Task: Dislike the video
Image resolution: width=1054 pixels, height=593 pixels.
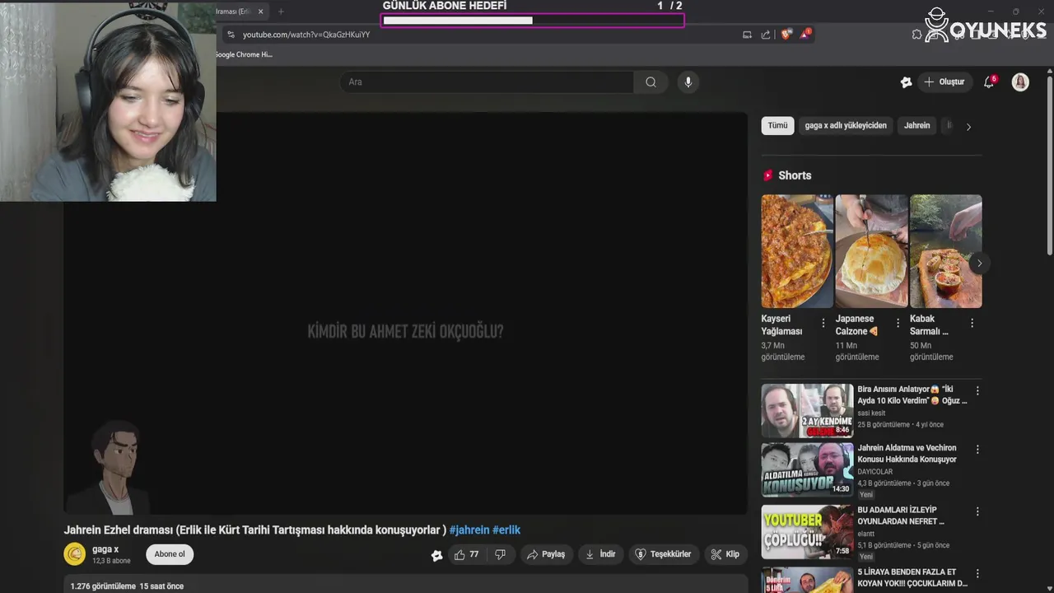Action: [x=500, y=554]
